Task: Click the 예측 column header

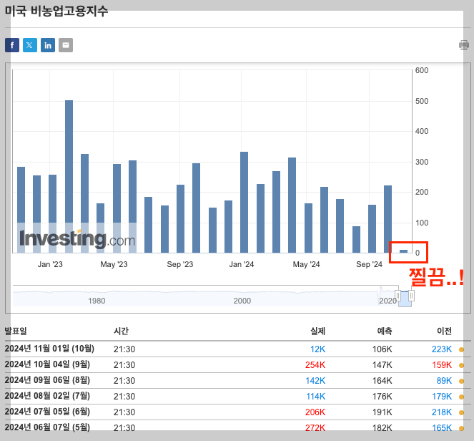Action: pos(385,331)
